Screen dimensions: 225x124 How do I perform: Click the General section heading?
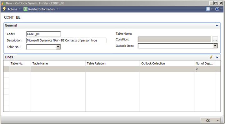coord(11,25)
